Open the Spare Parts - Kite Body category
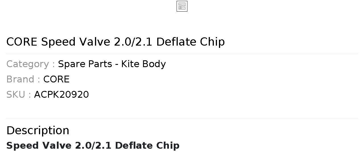364x160 pixels. click(x=112, y=64)
